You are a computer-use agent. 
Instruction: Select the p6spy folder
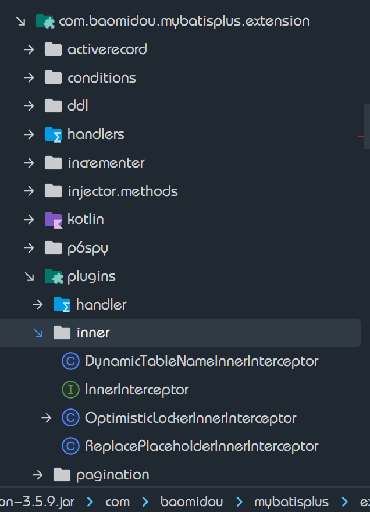tap(87, 248)
